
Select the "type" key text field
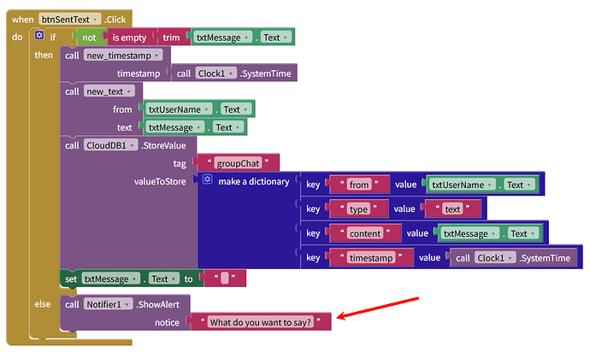tap(358, 209)
